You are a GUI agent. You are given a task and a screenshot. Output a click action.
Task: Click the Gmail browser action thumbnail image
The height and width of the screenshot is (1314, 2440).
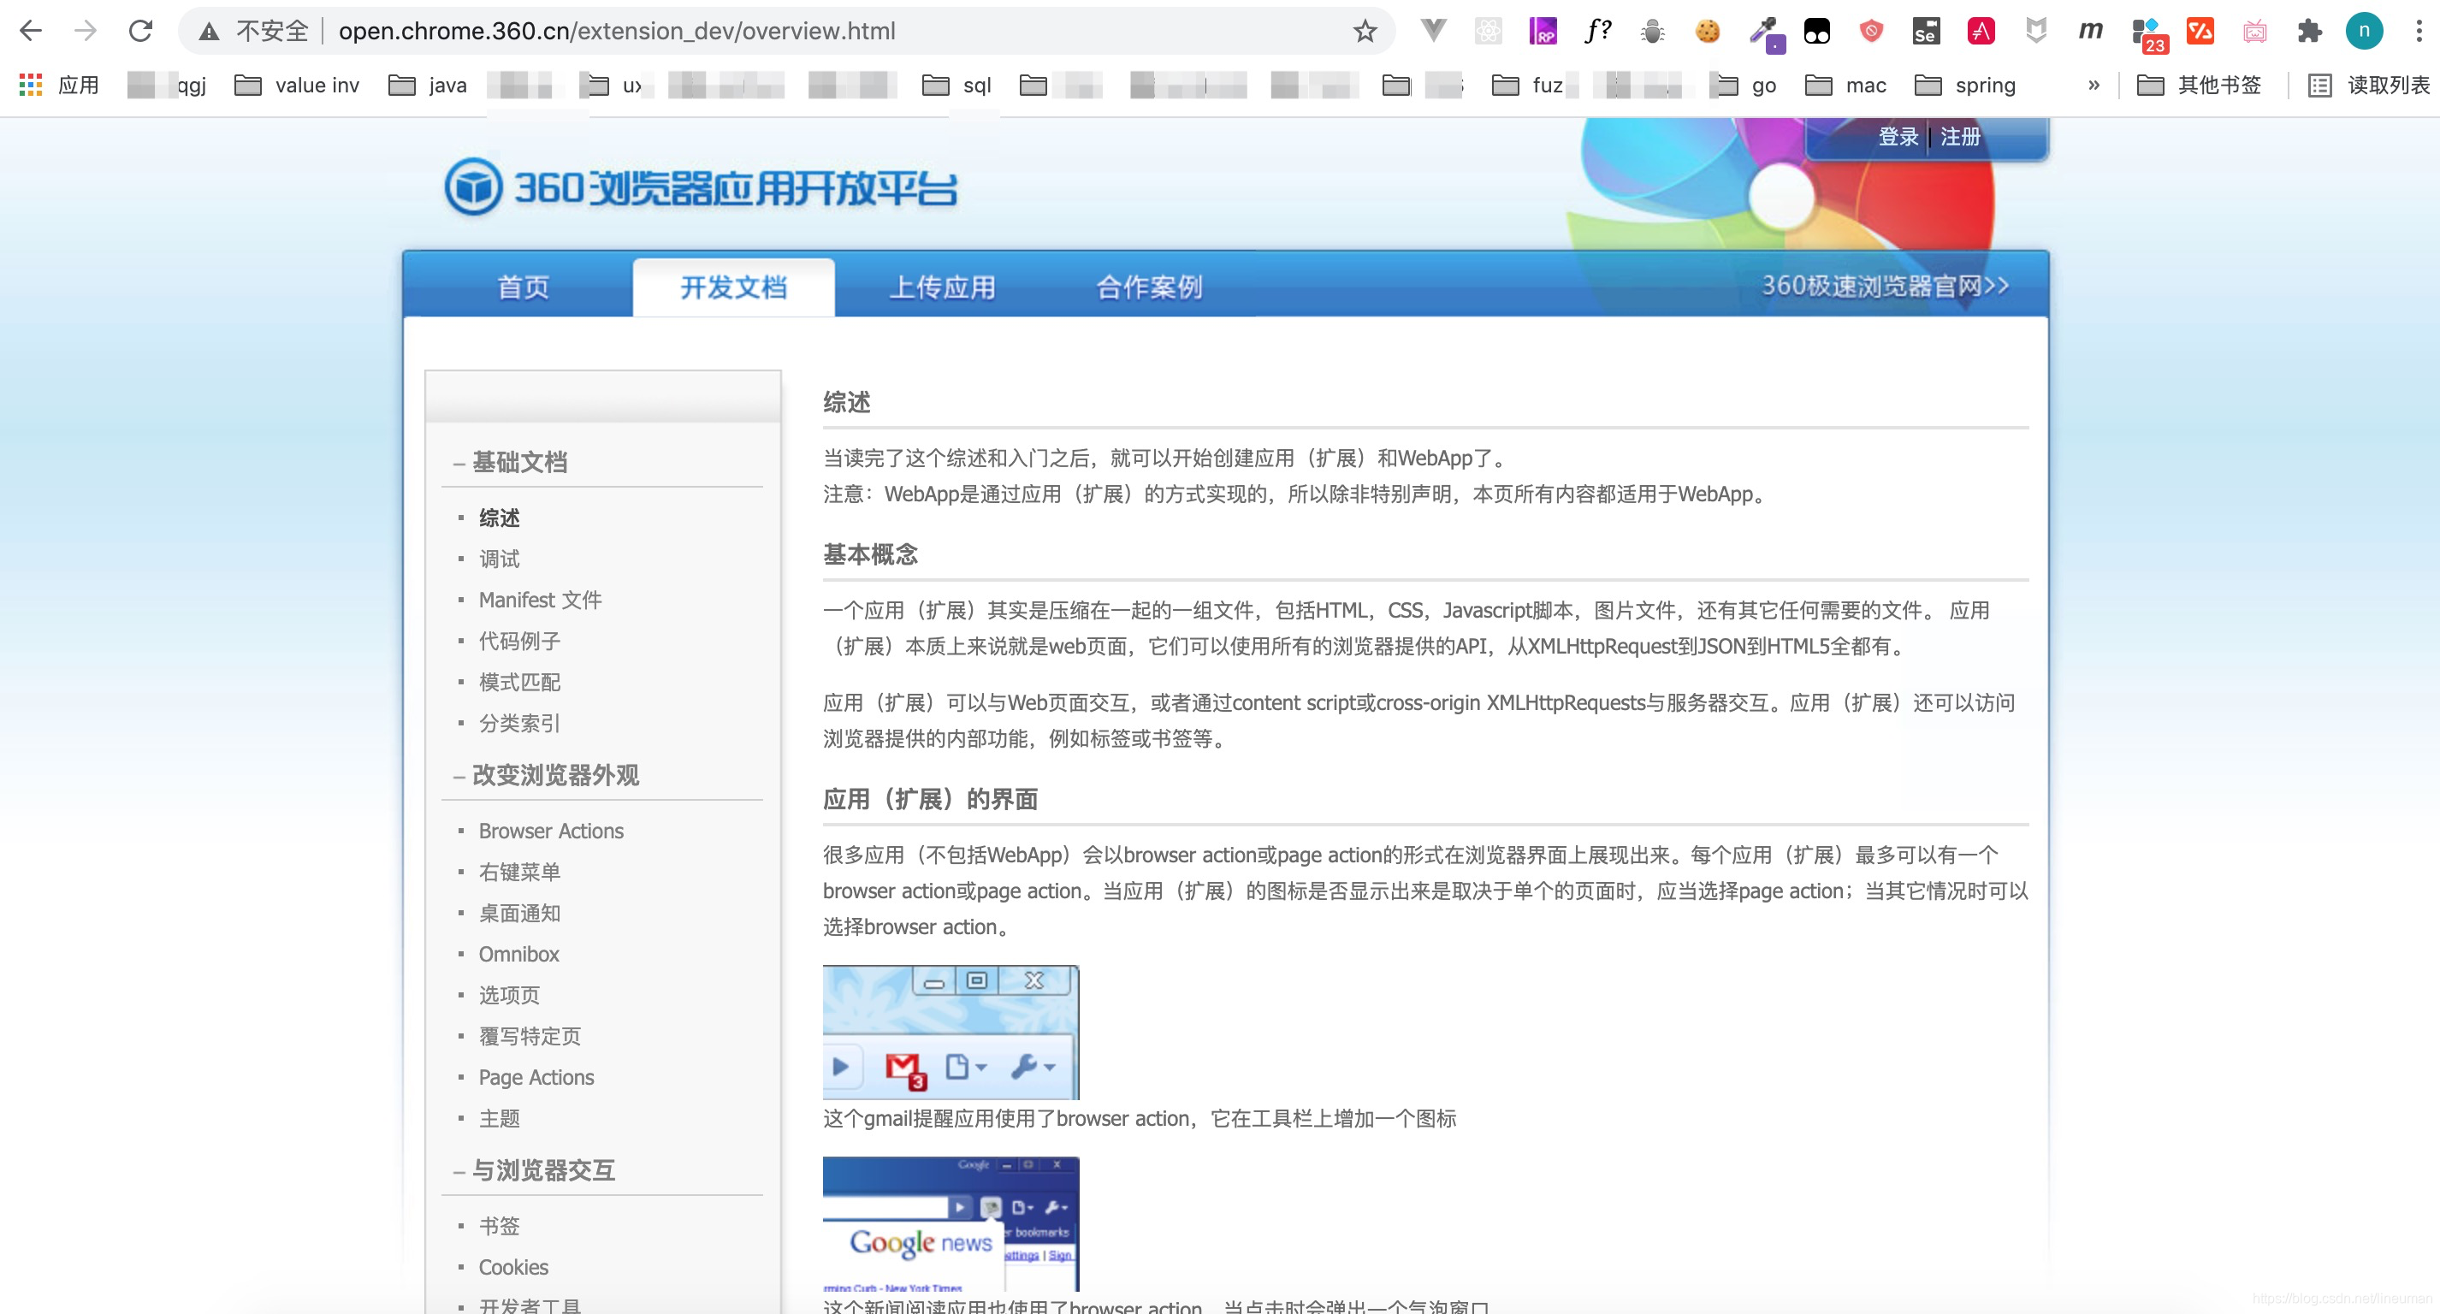point(950,1031)
